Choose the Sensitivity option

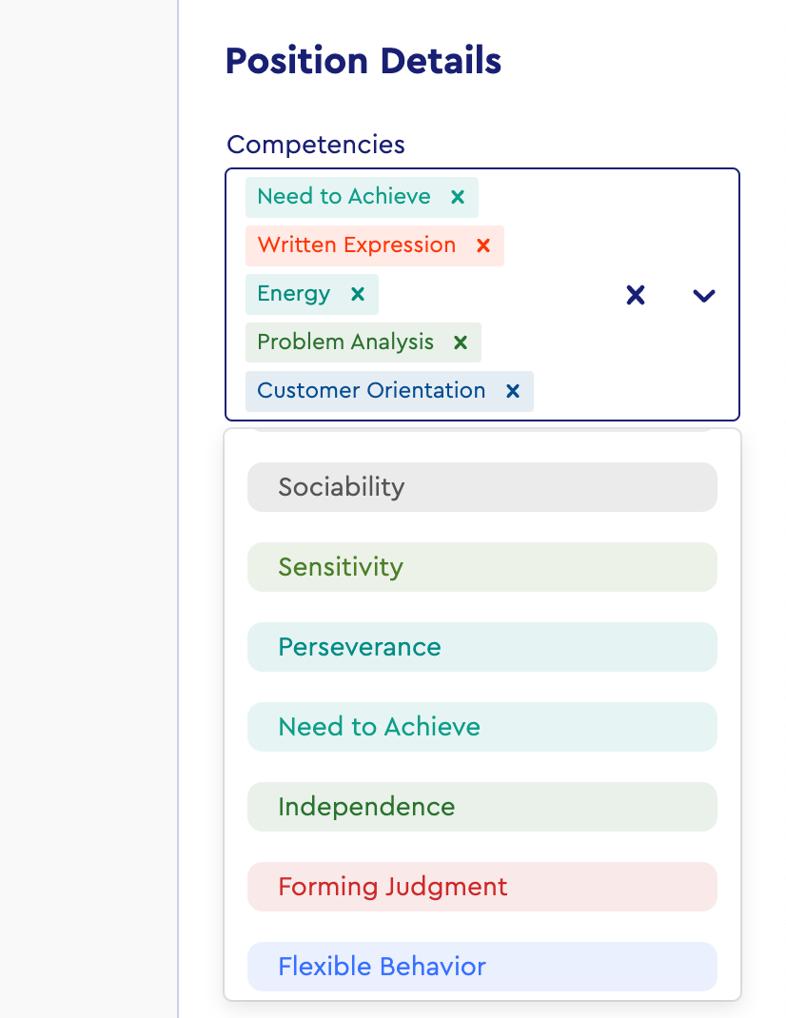pos(481,567)
